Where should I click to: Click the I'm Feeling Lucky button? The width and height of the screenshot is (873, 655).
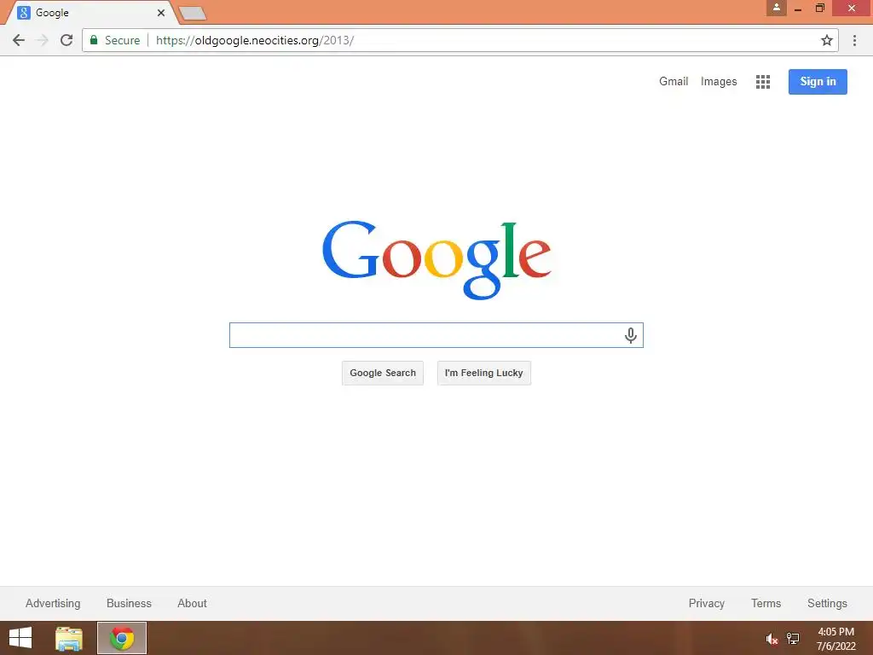(484, 374)
